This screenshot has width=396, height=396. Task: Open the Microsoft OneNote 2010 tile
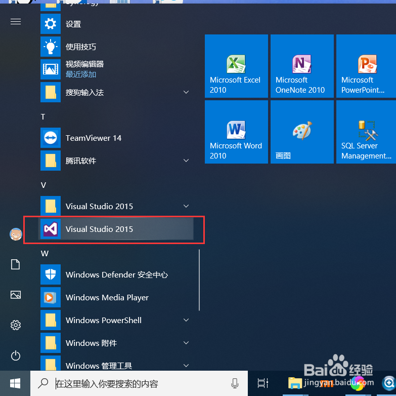pos(302,66)
